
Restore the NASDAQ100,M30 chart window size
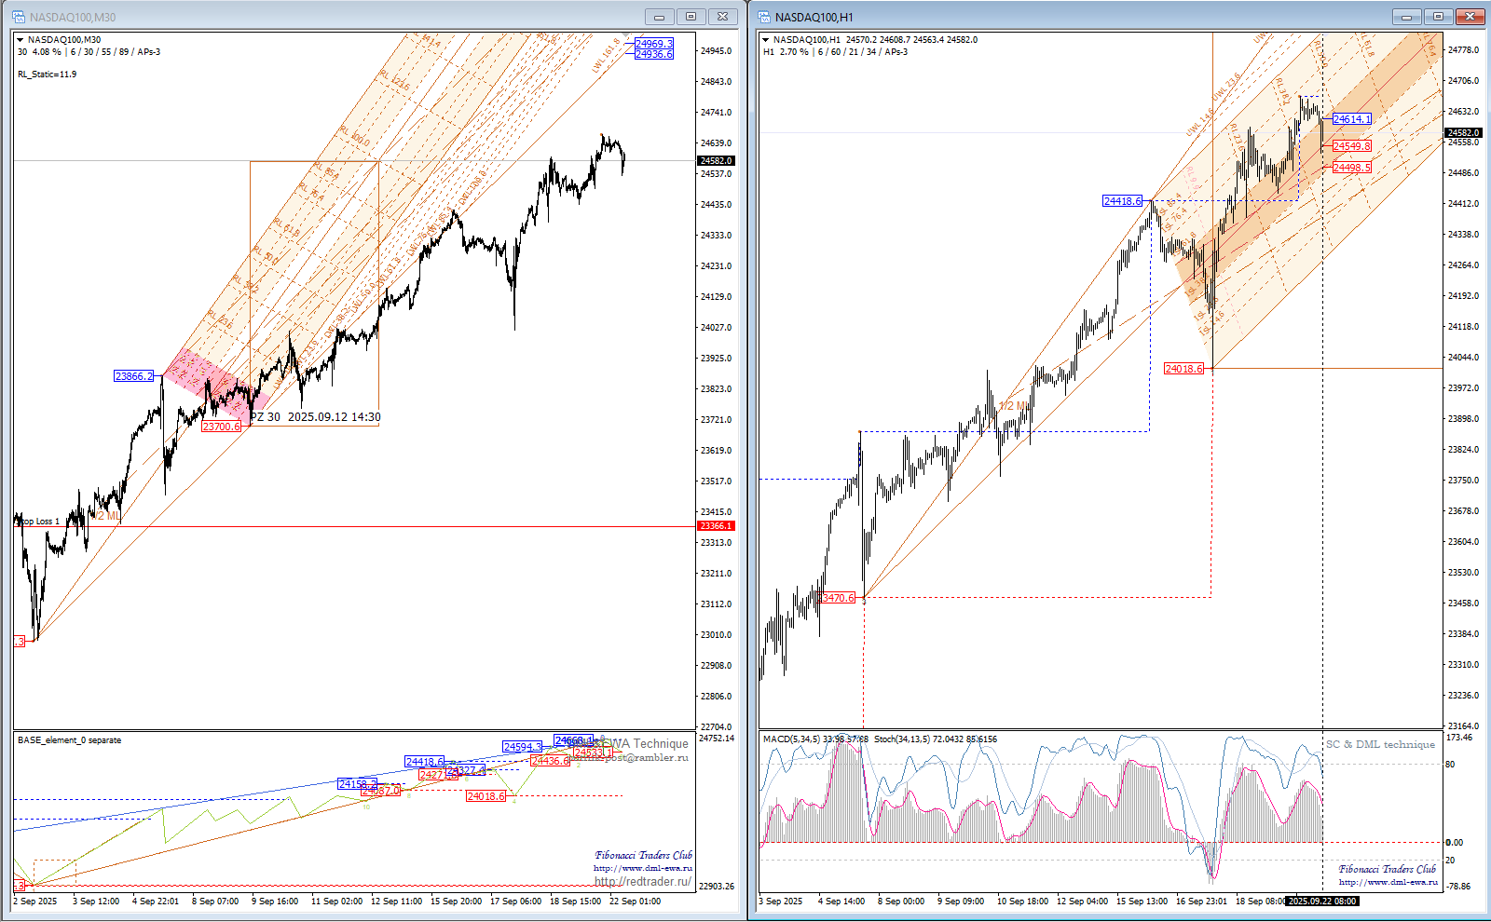(x=691, y=17)
